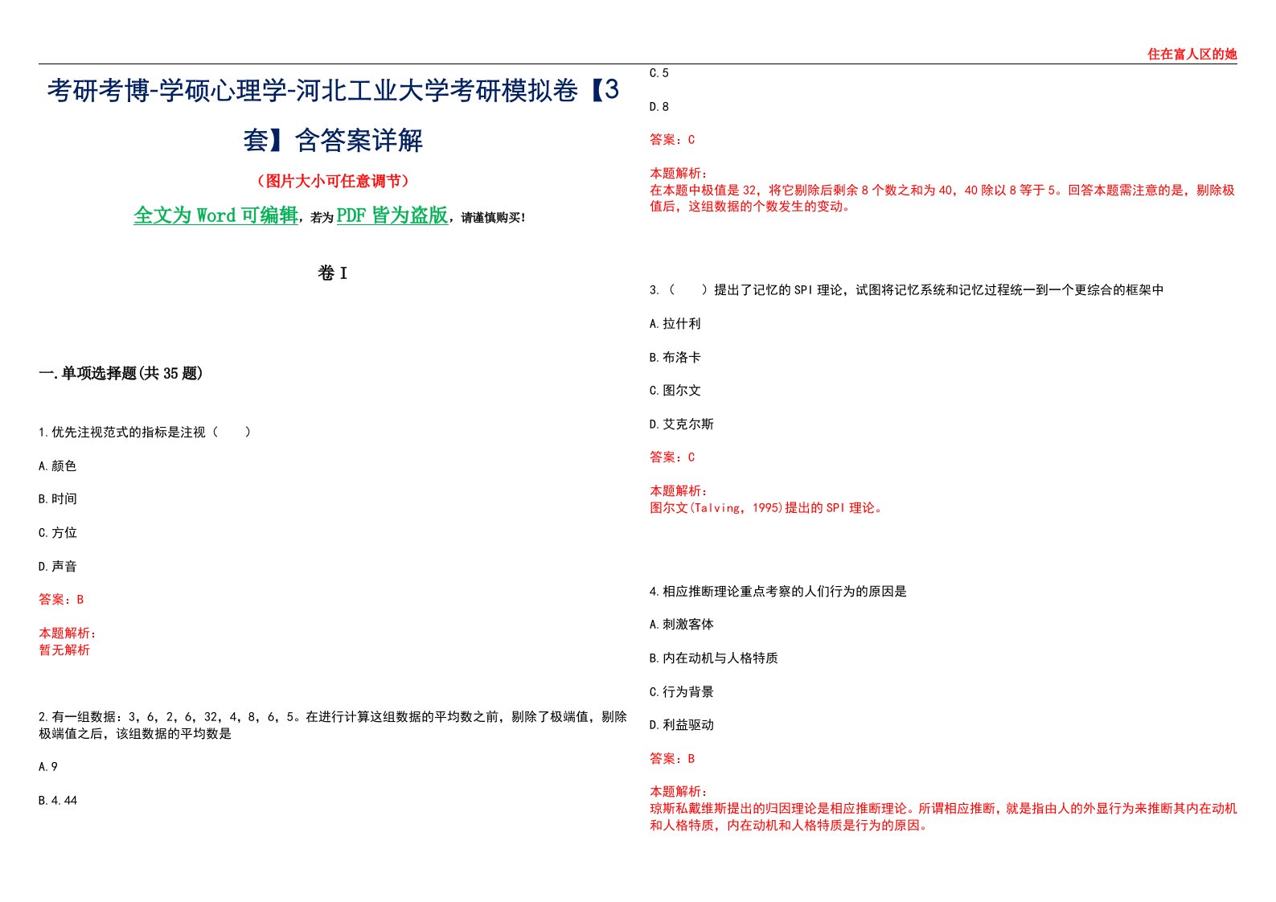Select option A.拉什利
Screen dimensions: 1276x902
coord(675,323)
